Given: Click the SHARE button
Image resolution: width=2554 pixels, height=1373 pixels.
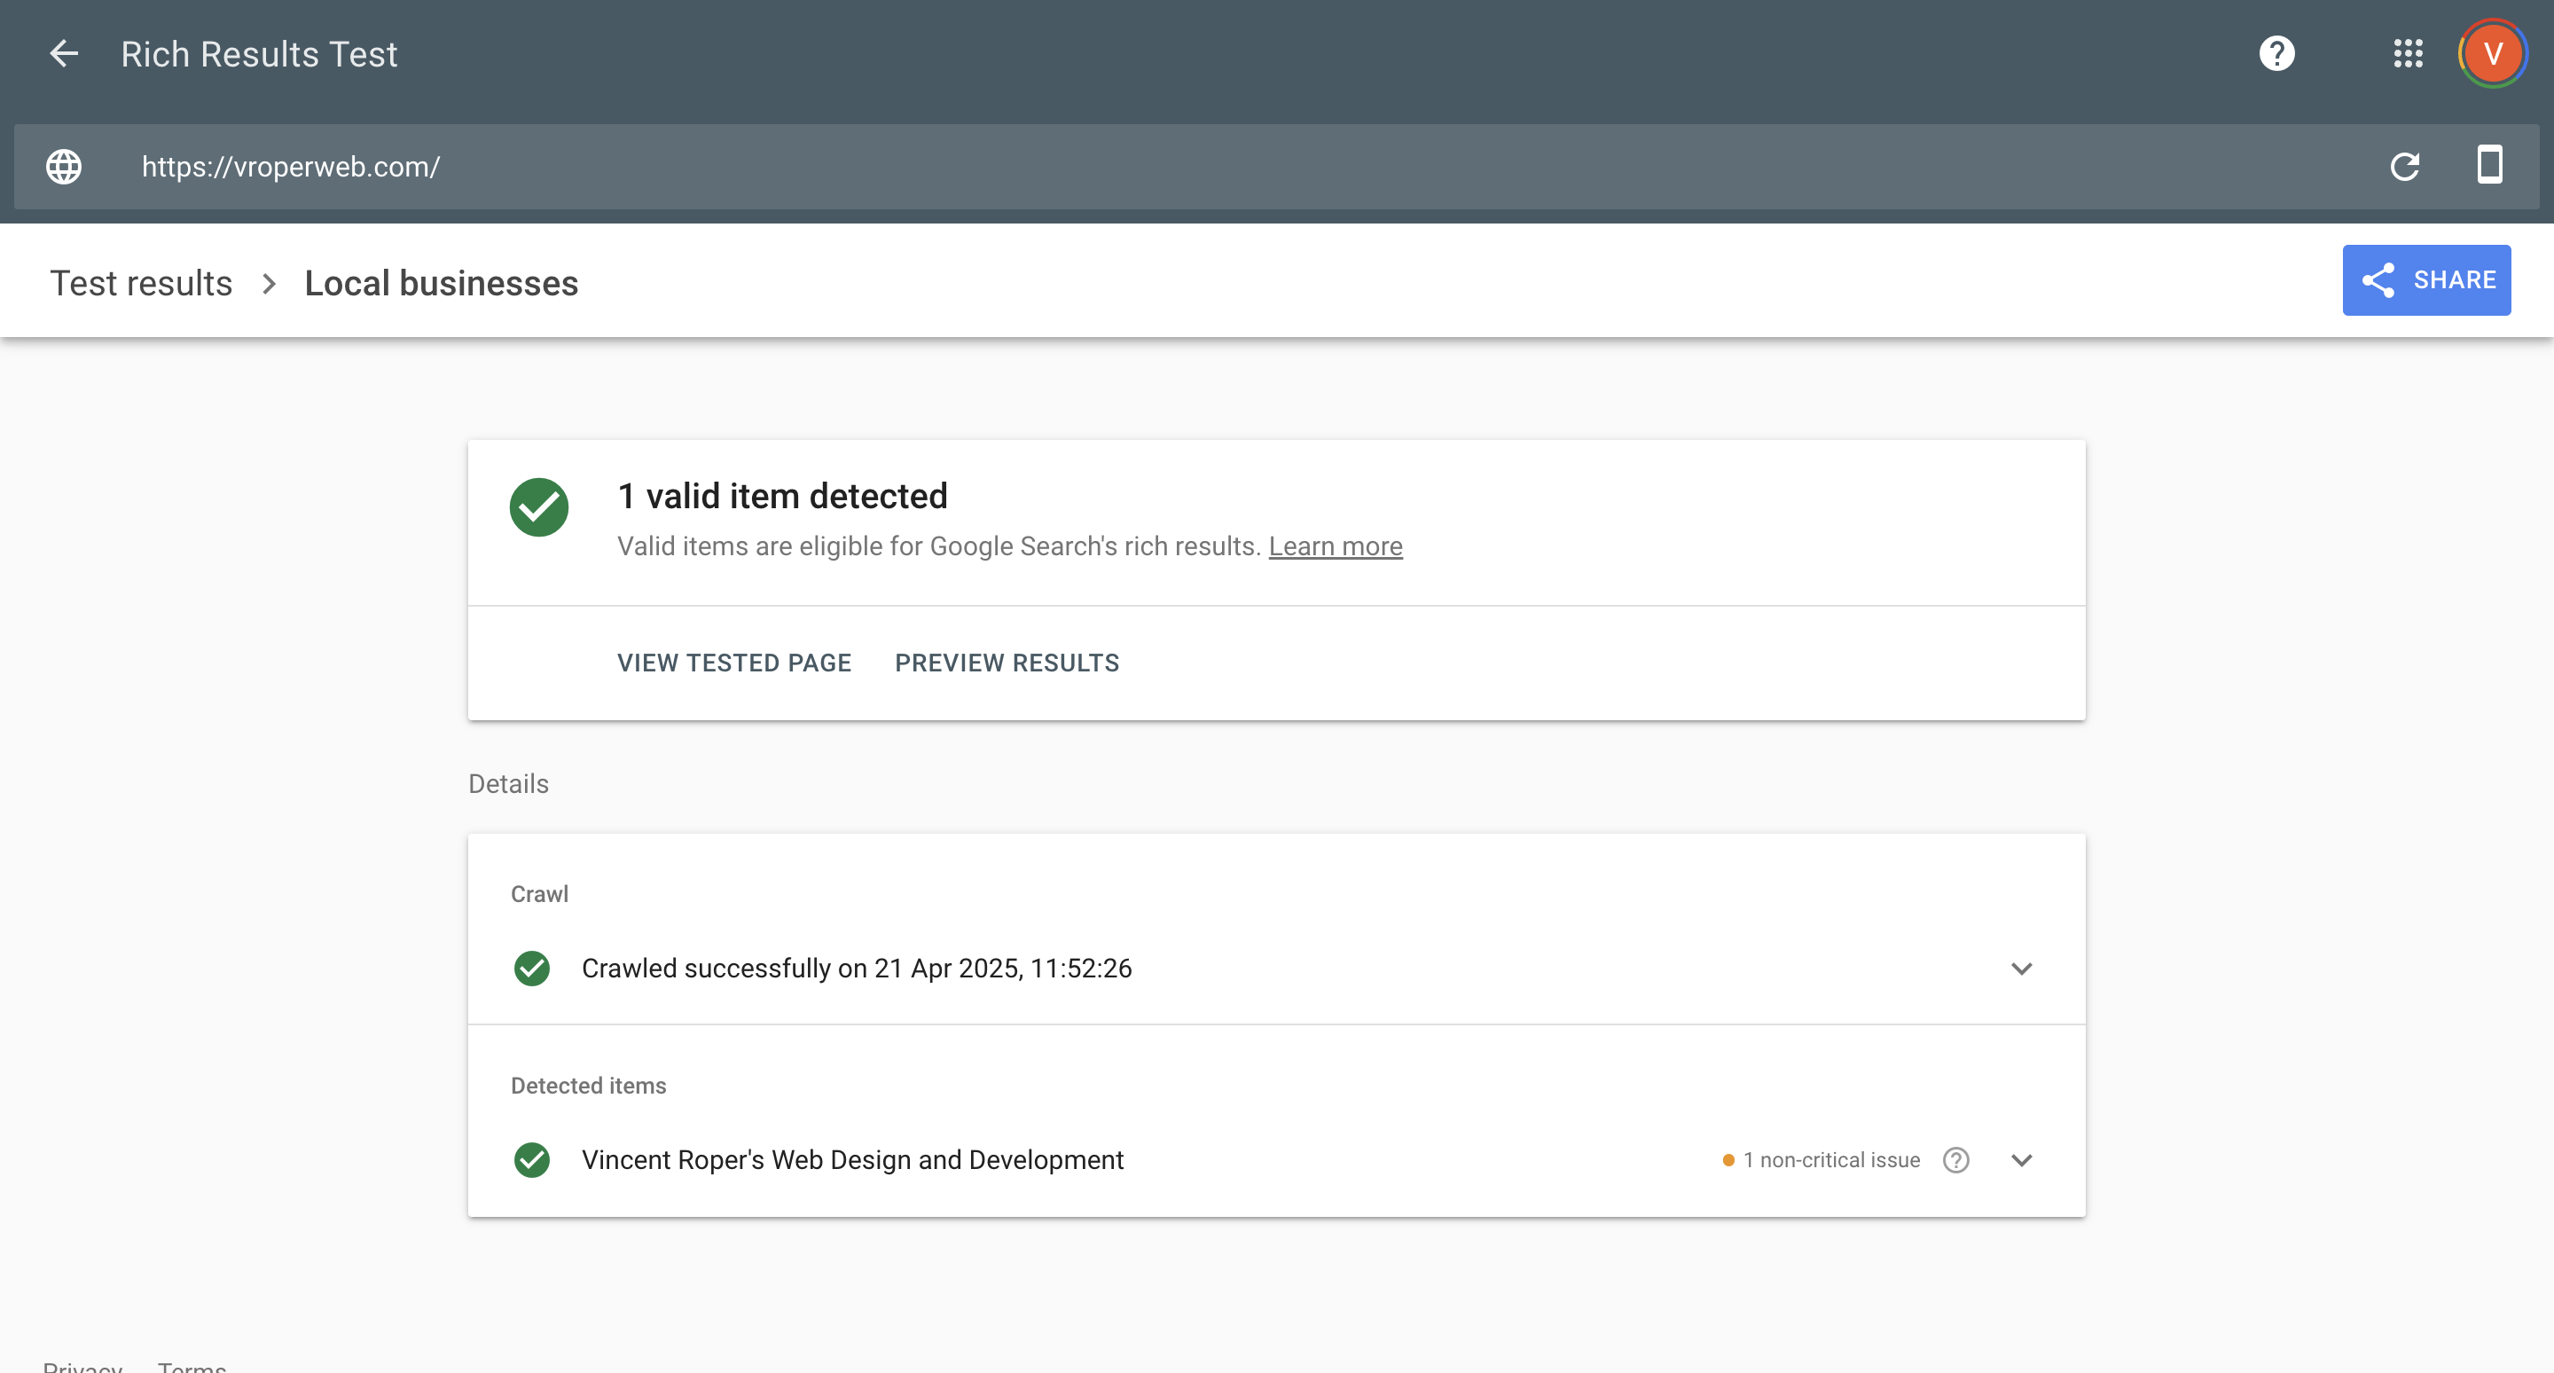Looking at the screenshot, I should tap(2426, 279).
